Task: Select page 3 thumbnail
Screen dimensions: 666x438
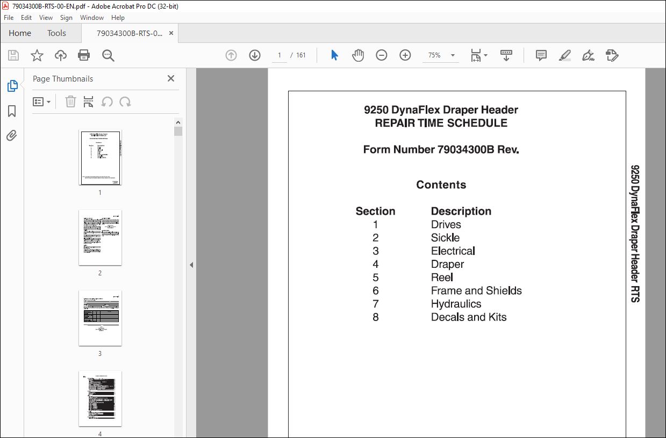Action: click(100, 318)
